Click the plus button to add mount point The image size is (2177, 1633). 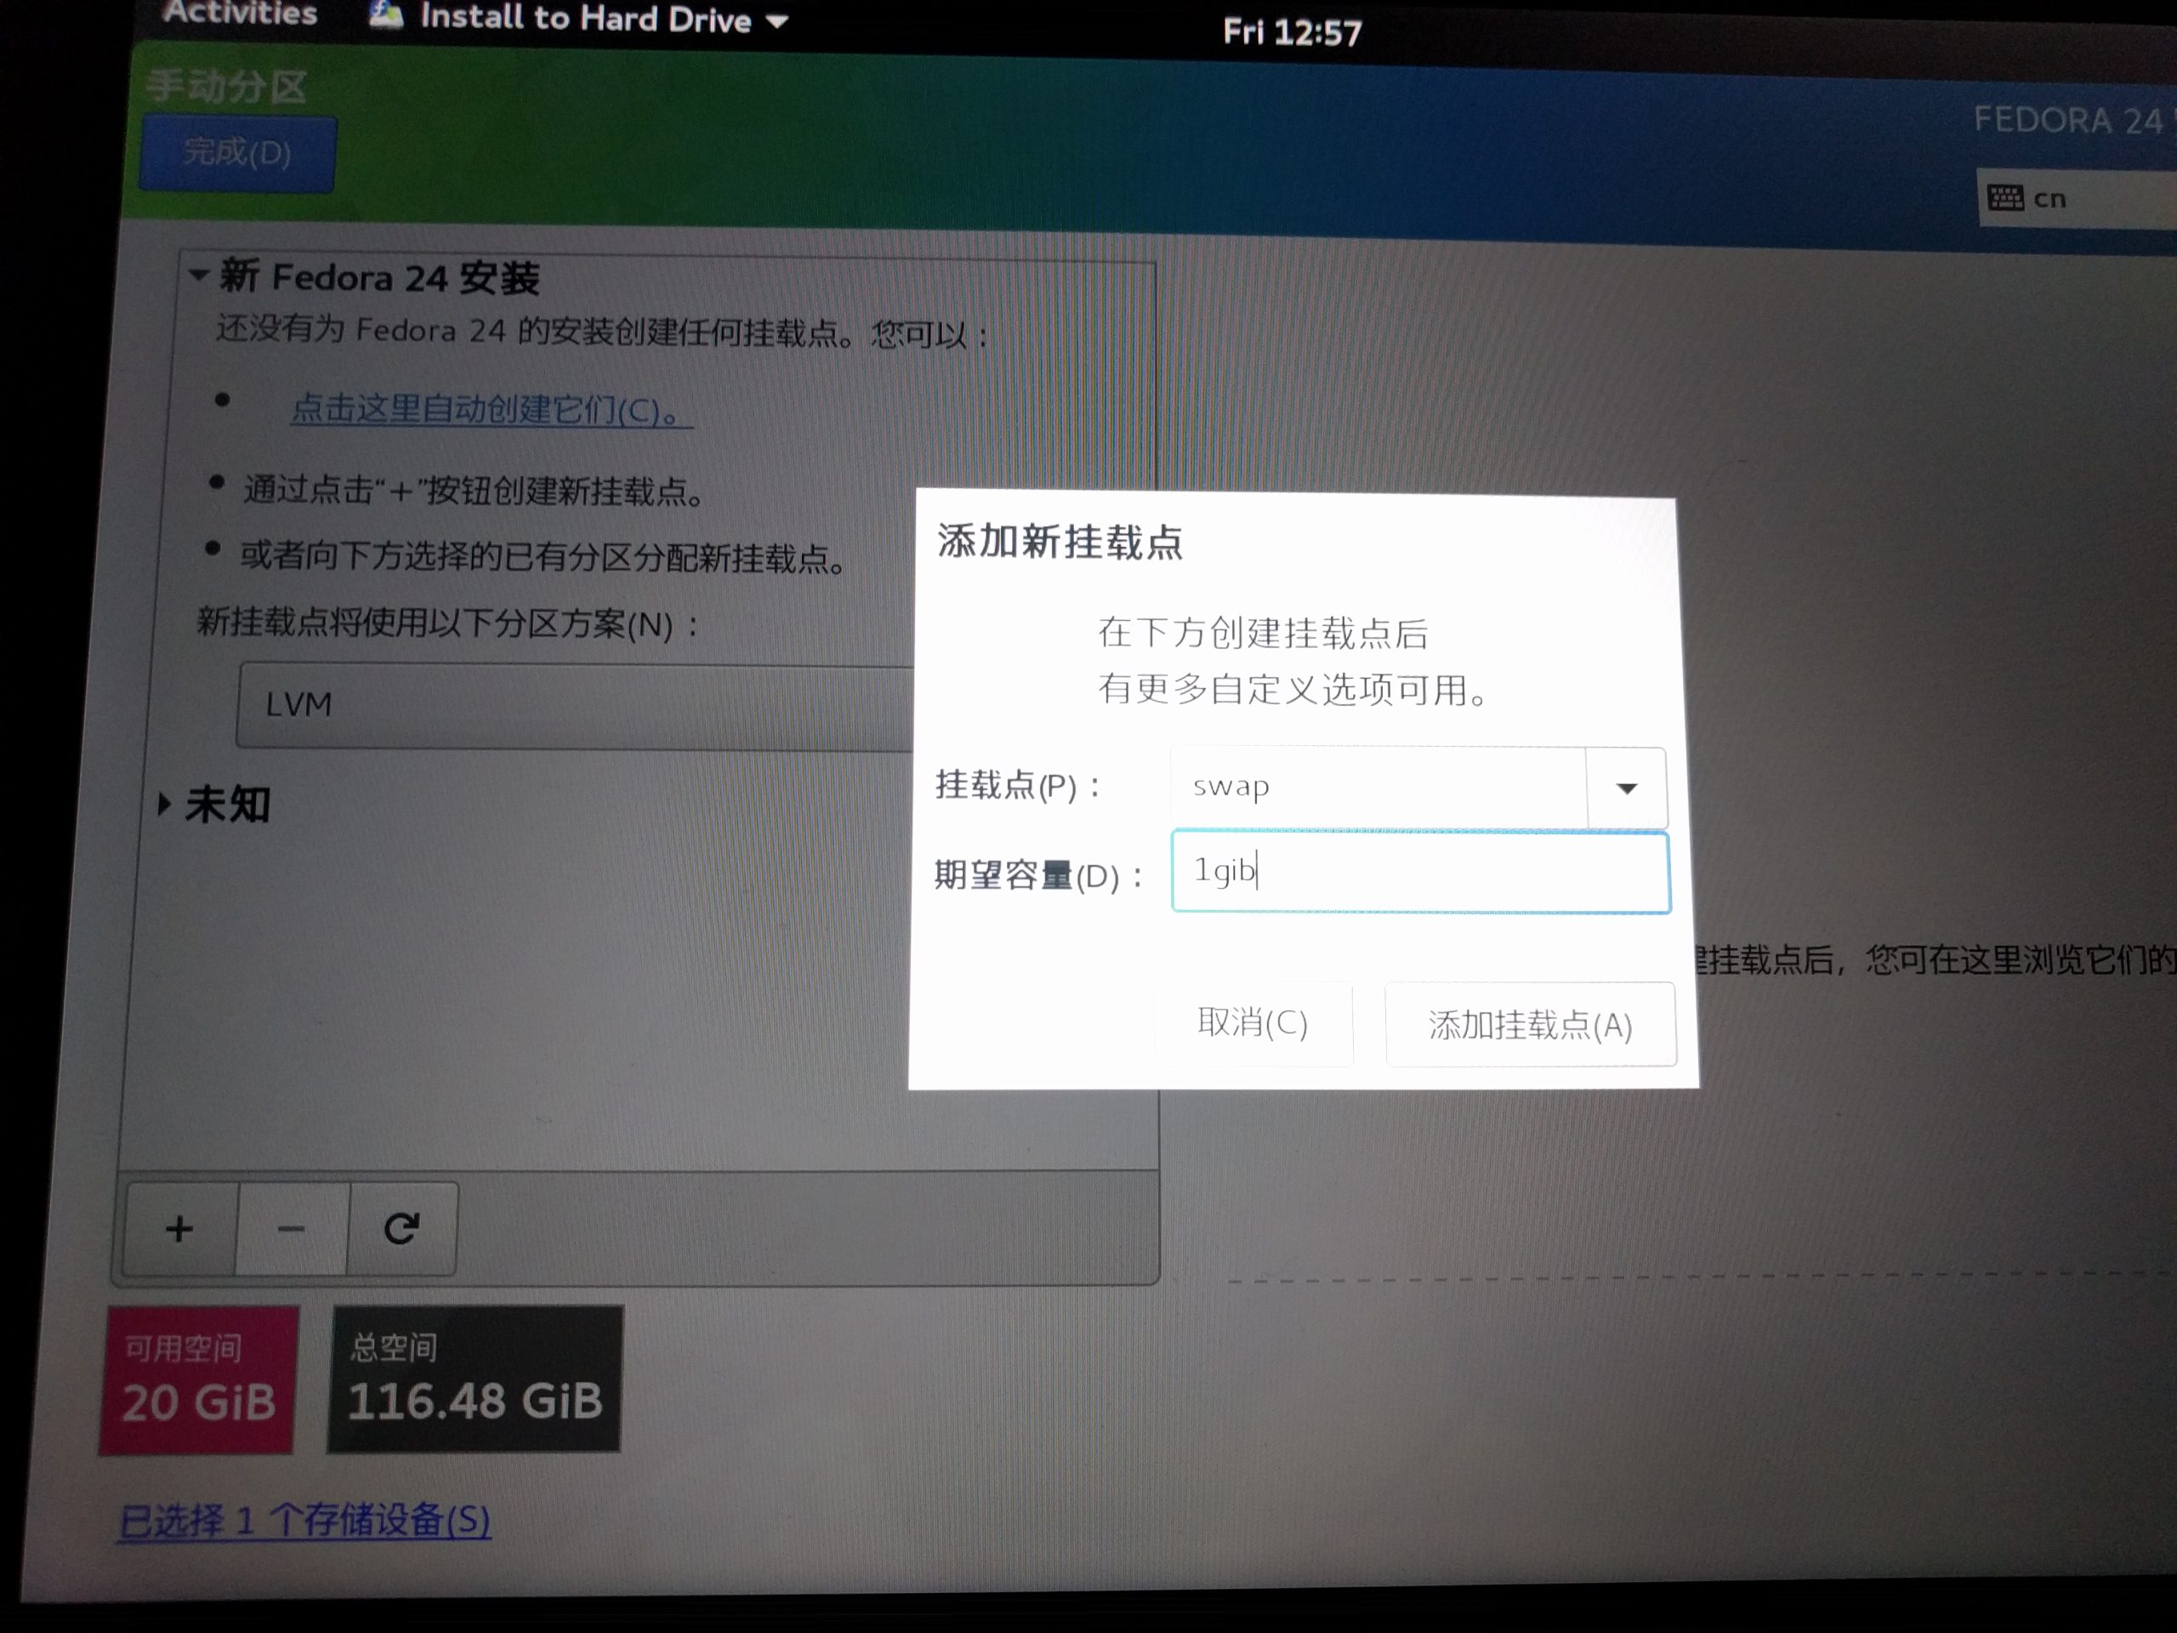click(x=180, y=1228)
